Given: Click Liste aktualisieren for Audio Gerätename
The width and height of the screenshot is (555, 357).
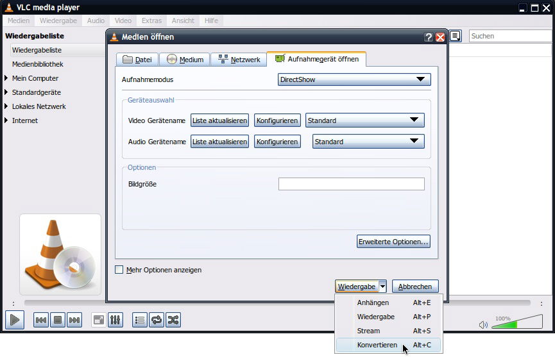Looking at the screenshot, I should [219, 142].
